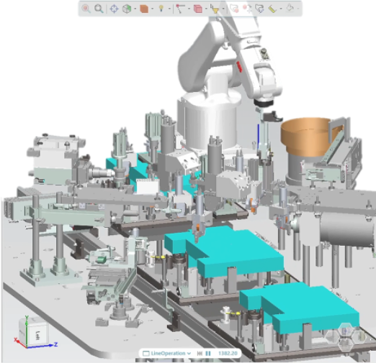Select the view orientation cube icon

pos(127,9)
